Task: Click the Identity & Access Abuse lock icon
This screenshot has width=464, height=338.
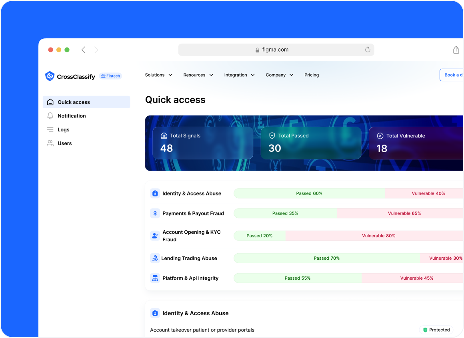Action: 155,193
